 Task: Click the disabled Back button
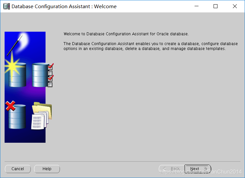point(172,169)
